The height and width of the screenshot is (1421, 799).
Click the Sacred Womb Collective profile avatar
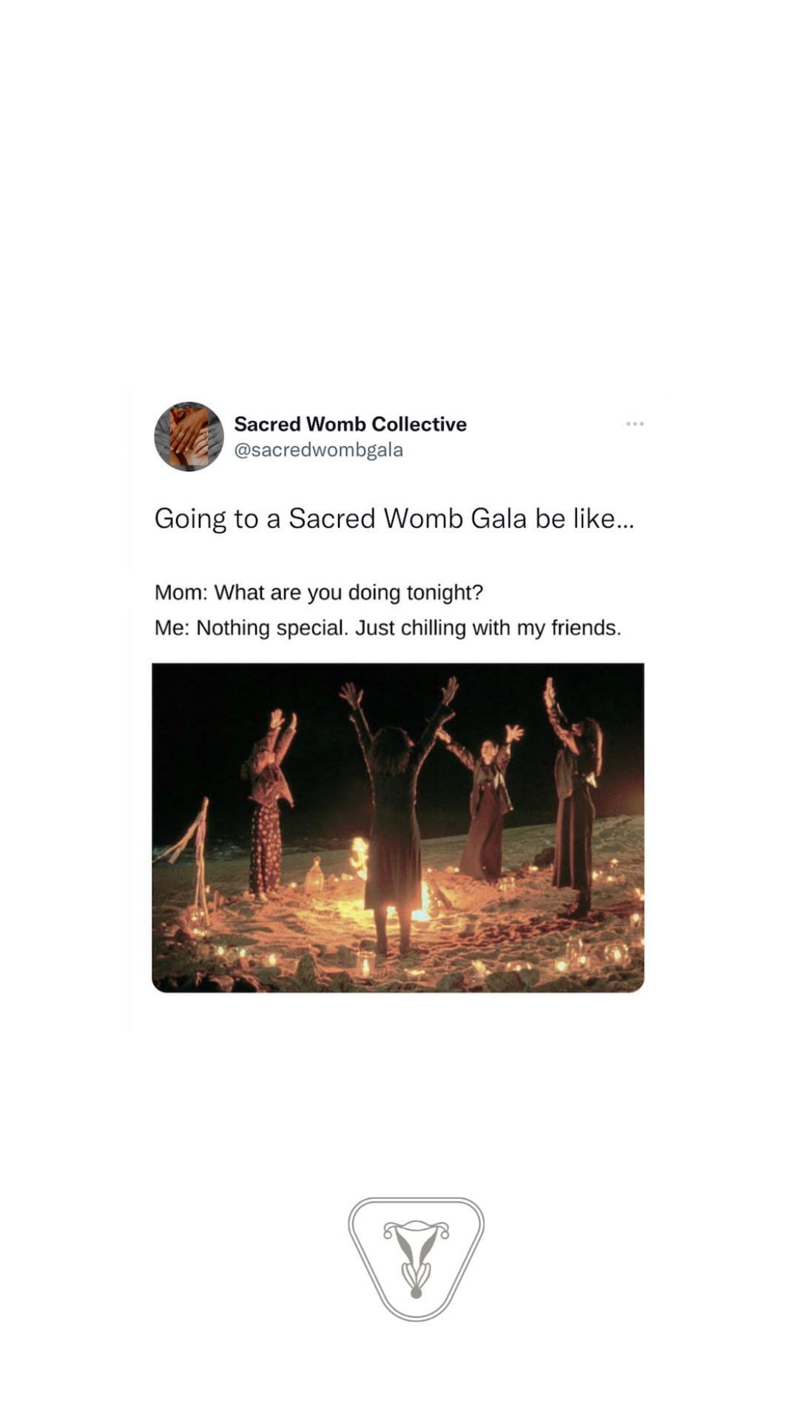tap(189, 437)
